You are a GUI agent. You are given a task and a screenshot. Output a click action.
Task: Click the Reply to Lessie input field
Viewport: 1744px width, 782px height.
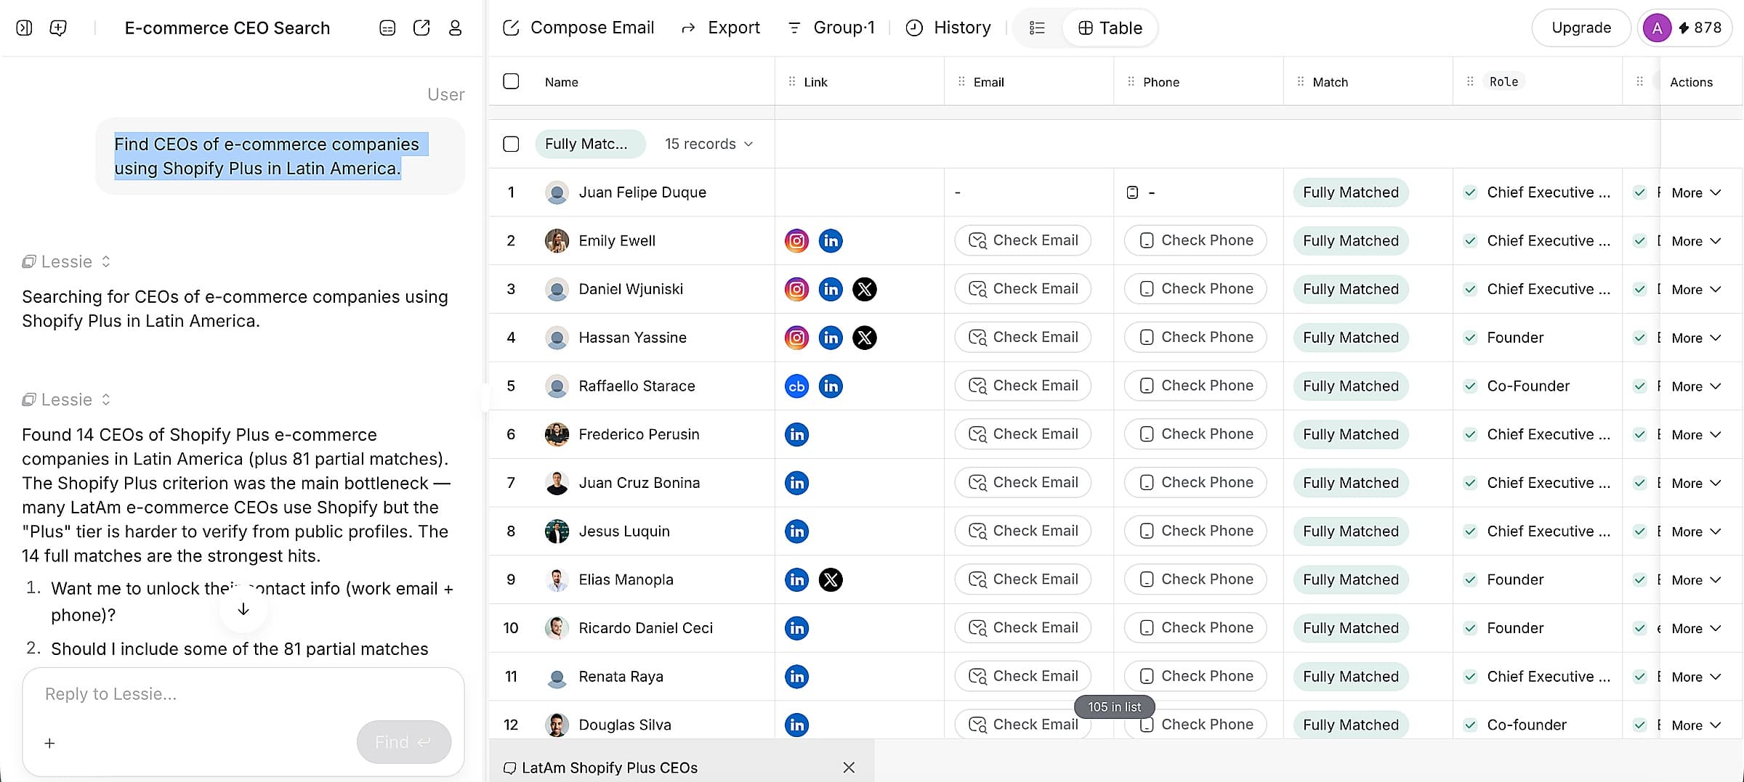coord(243,694)
